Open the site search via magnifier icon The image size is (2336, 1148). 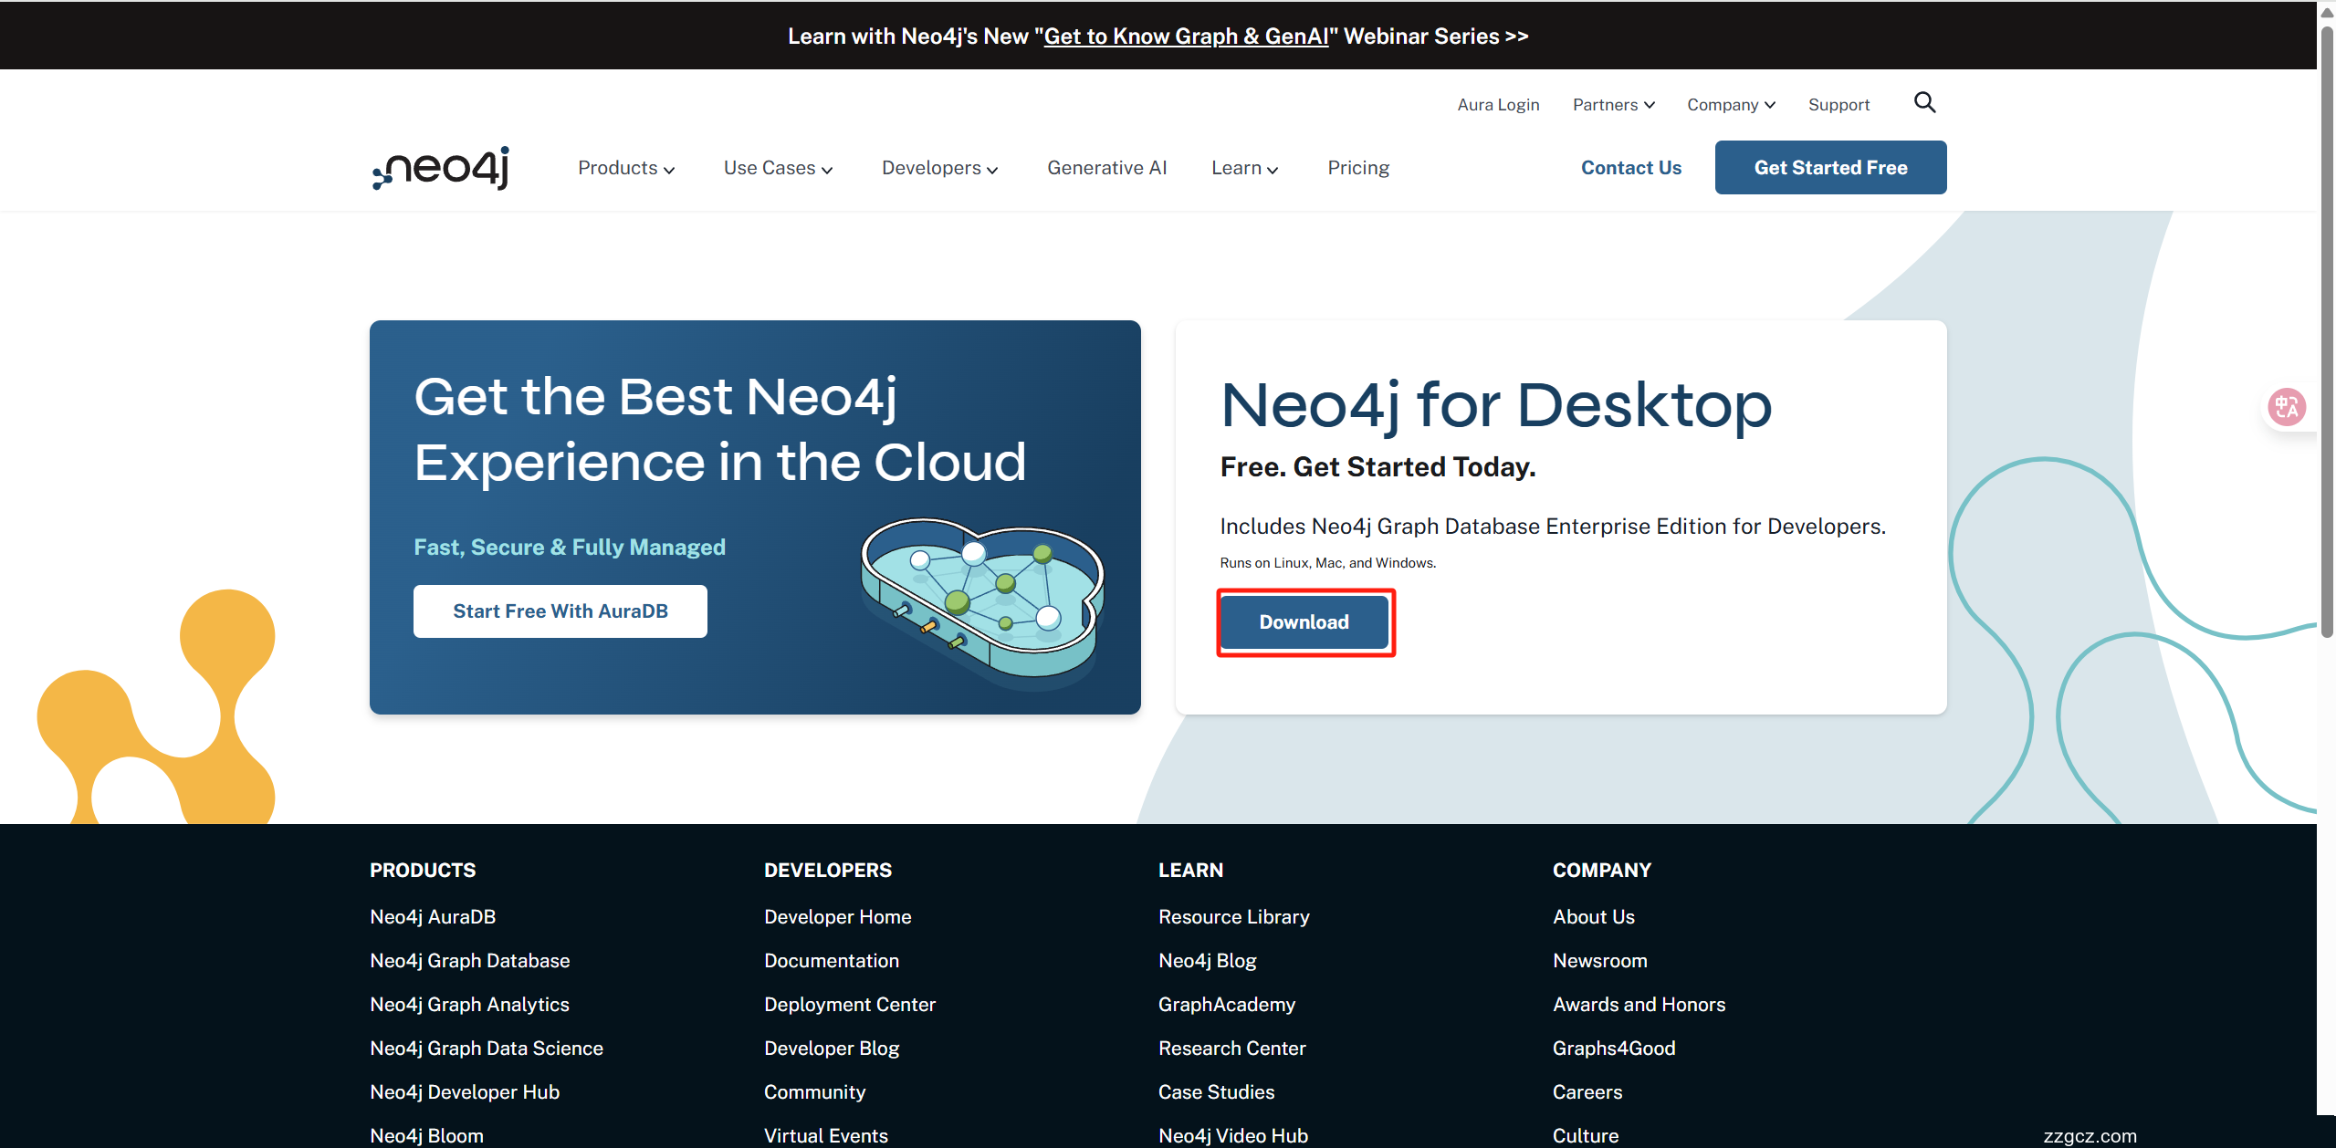point(1924,102)
